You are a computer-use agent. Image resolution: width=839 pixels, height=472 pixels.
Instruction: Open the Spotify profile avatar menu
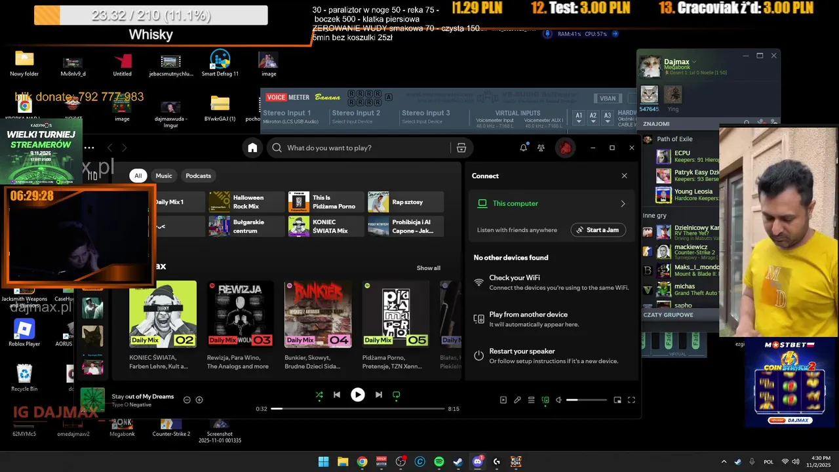pos(565,148)
